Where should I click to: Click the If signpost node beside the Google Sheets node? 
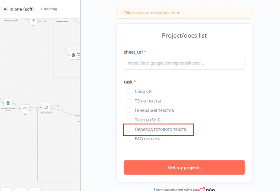[x=25, y=108]
